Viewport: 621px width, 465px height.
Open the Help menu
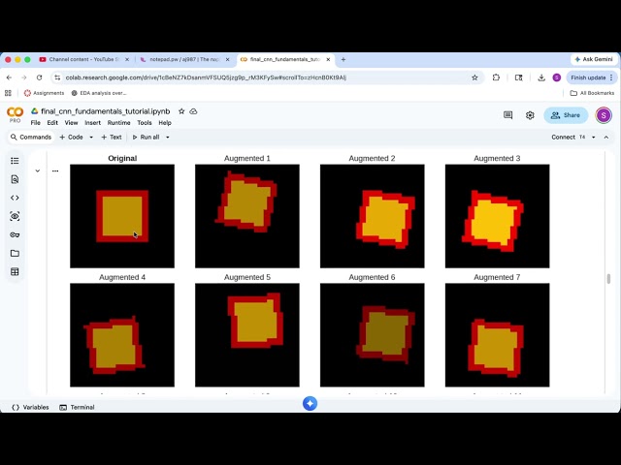click(165, 123)
